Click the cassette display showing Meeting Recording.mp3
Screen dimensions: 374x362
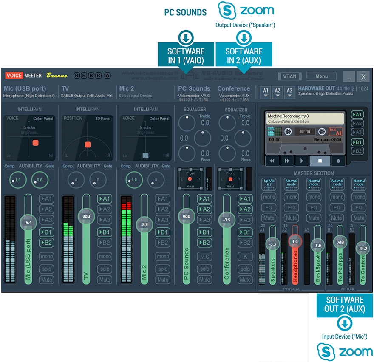tap(305, 119)
